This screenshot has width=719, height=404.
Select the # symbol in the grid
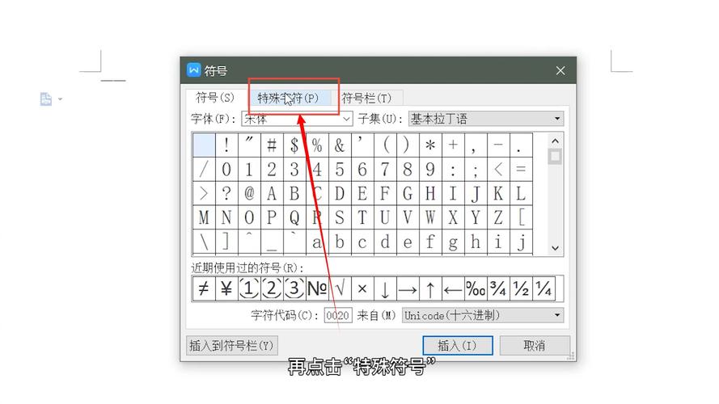click(272, 145)
